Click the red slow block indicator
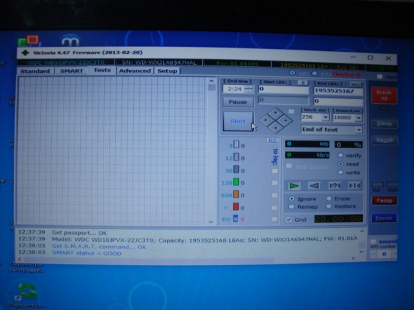This screenshot has width=414, height=310. (x=236, y=207)
